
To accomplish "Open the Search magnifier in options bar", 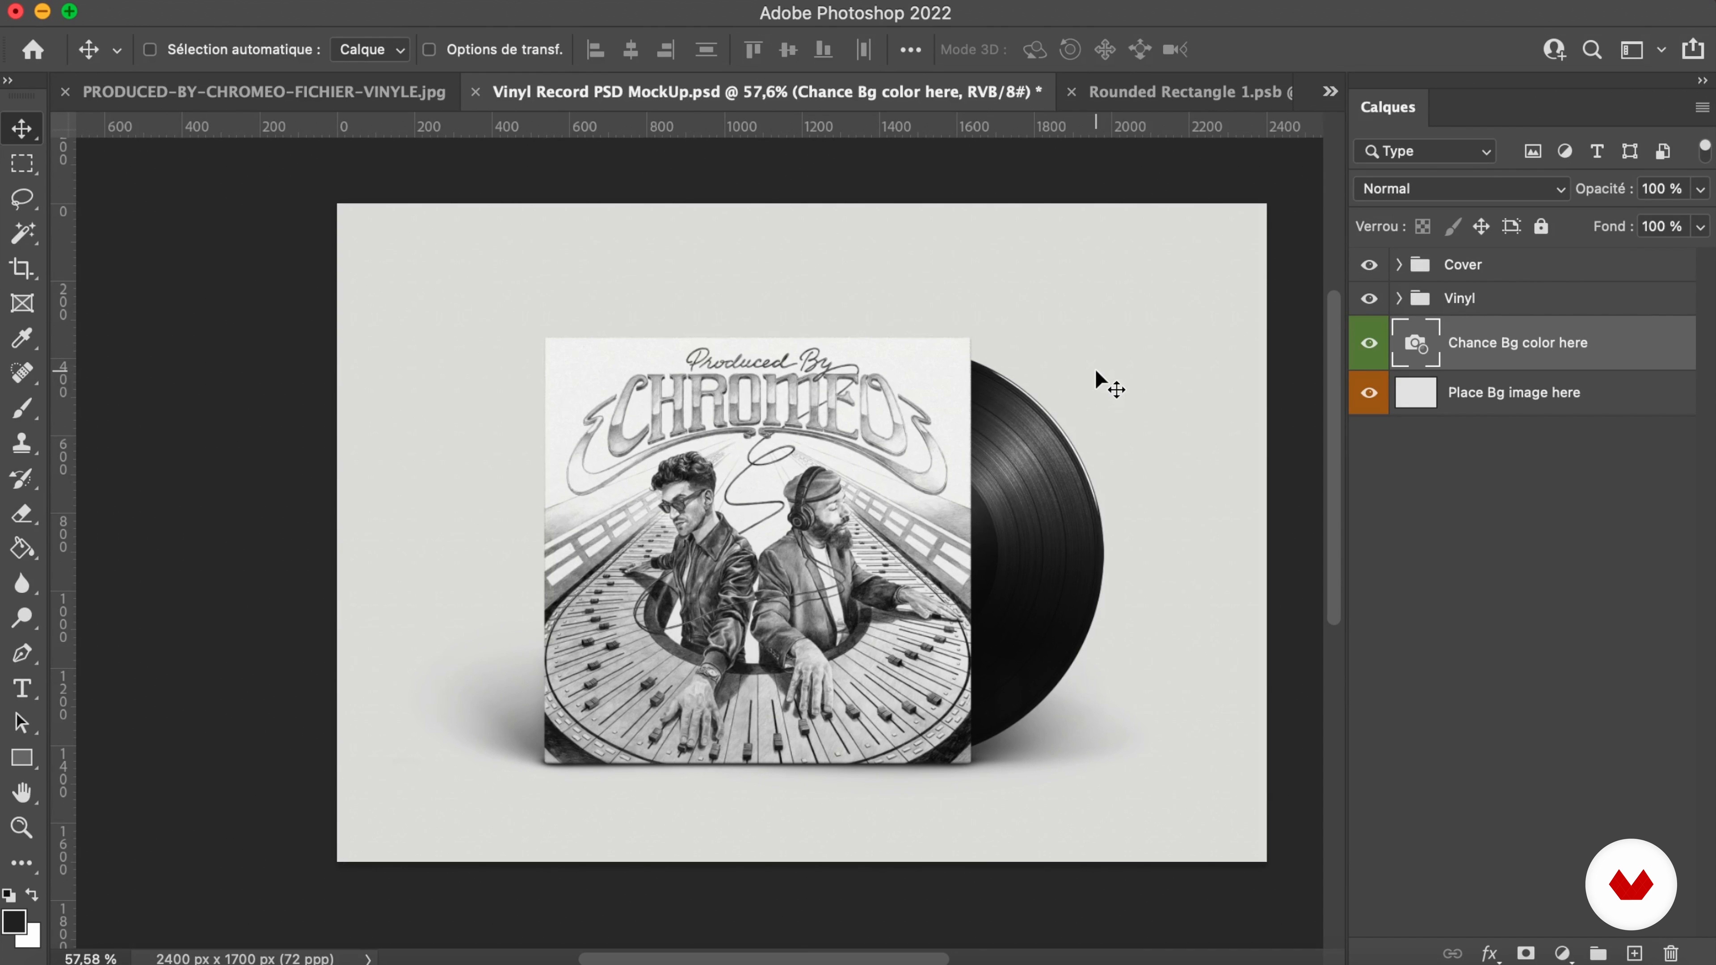I will click(x=1592, y=50).
